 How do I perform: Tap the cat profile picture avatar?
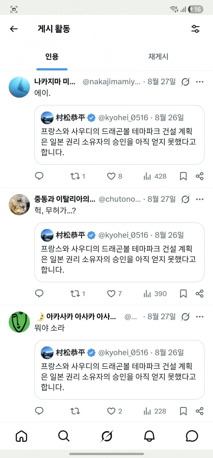[x=19, y=205]
